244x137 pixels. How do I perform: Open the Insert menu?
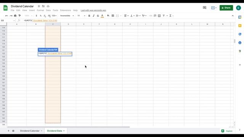pos(32,10)
